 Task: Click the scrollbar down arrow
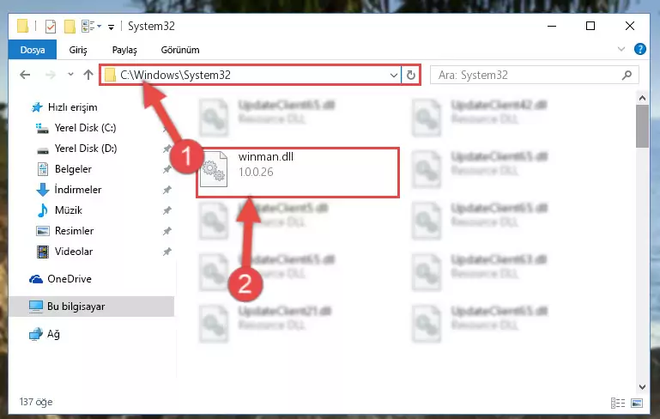642,387
